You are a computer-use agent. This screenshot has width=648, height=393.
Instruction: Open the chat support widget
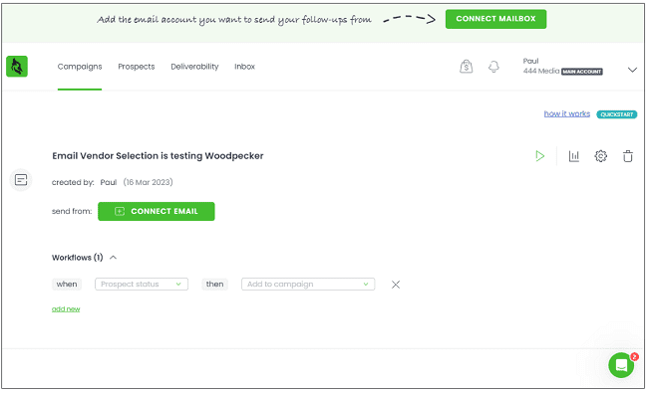(621, 365)
